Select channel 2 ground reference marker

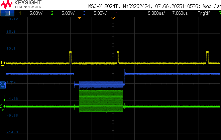[3, 107]
